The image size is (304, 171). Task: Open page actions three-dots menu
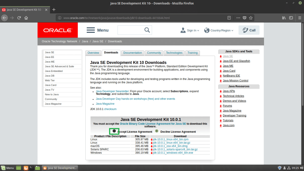(x=238, y=18)
